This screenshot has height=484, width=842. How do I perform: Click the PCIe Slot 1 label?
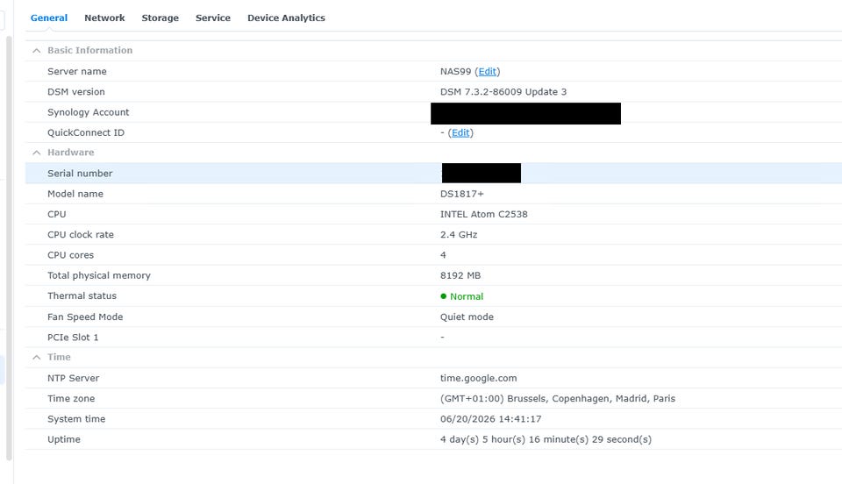[x=73, y=337]
